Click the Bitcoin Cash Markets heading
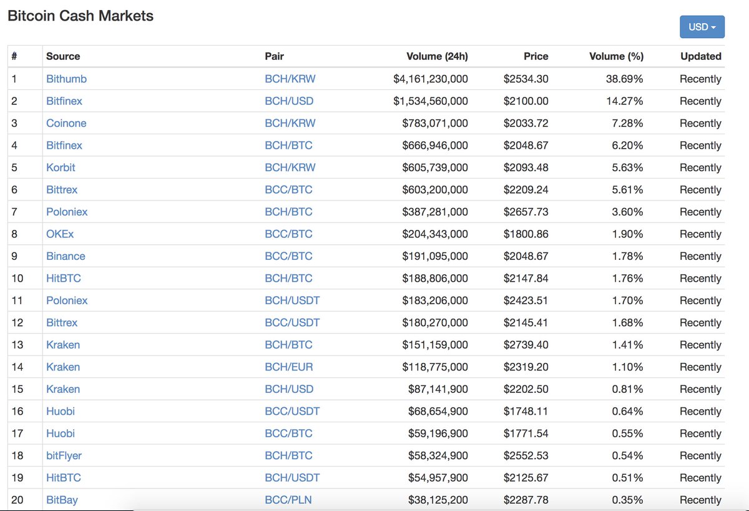This screenshot has width=749, height=511. pos(81,16)
